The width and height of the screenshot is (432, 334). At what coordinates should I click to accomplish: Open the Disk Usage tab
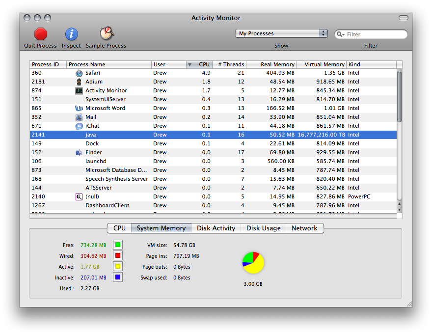(264, 228)
